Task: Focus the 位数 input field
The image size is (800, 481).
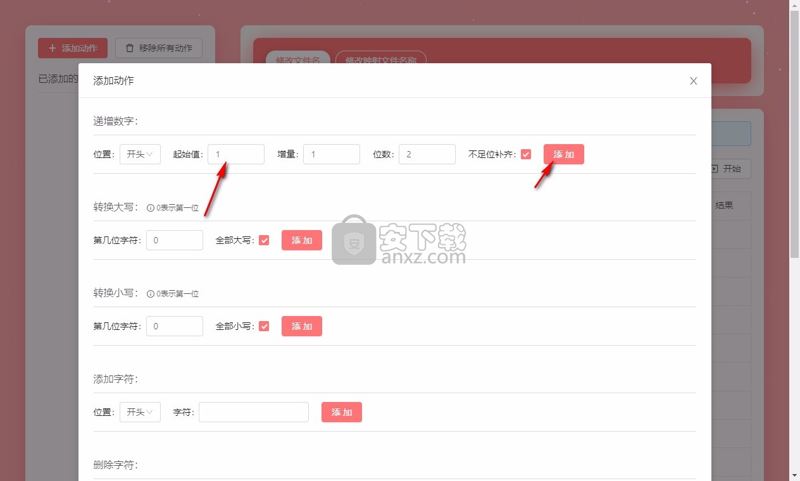Action: pyautogui.click(x=427, y=154)
